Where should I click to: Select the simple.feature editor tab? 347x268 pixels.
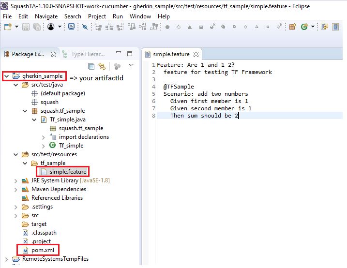click(x=171, y=54)
